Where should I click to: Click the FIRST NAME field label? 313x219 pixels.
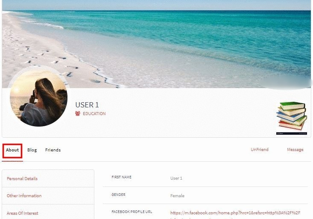pyautogui.click(x=121, y=177)
